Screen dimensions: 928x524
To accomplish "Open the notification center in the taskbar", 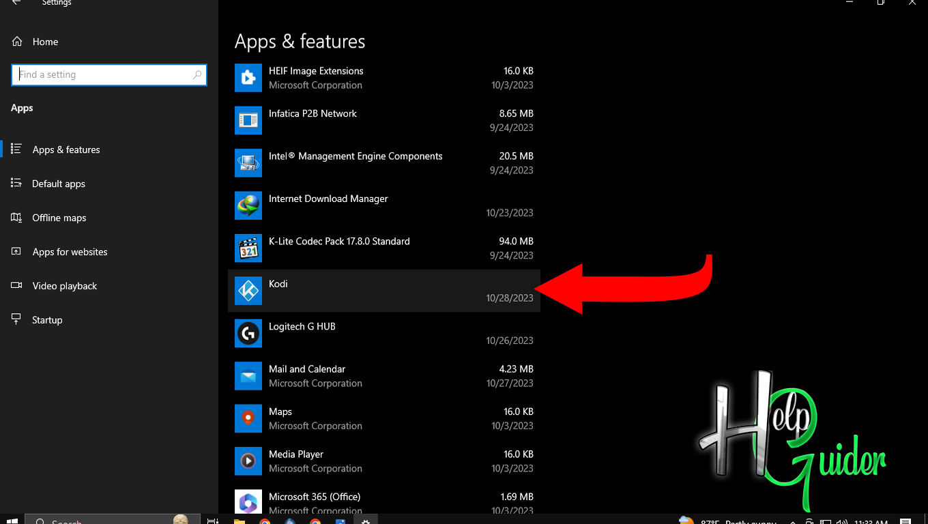I will coord(905,521).
